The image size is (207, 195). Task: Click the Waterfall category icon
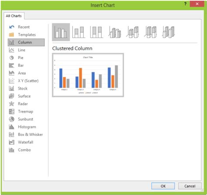tap(12, 142)
